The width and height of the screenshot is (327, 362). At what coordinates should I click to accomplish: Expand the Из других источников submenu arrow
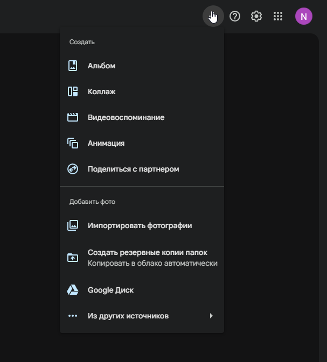click(x=211, y=316)
